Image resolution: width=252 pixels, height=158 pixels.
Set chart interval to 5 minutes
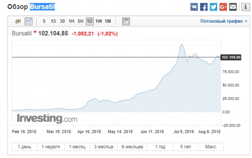pos(44,21)
